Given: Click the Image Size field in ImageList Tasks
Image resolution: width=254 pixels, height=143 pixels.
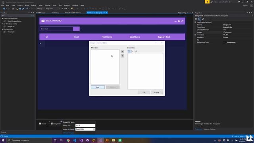Looking at the screenshot, I should pos(85,126).
